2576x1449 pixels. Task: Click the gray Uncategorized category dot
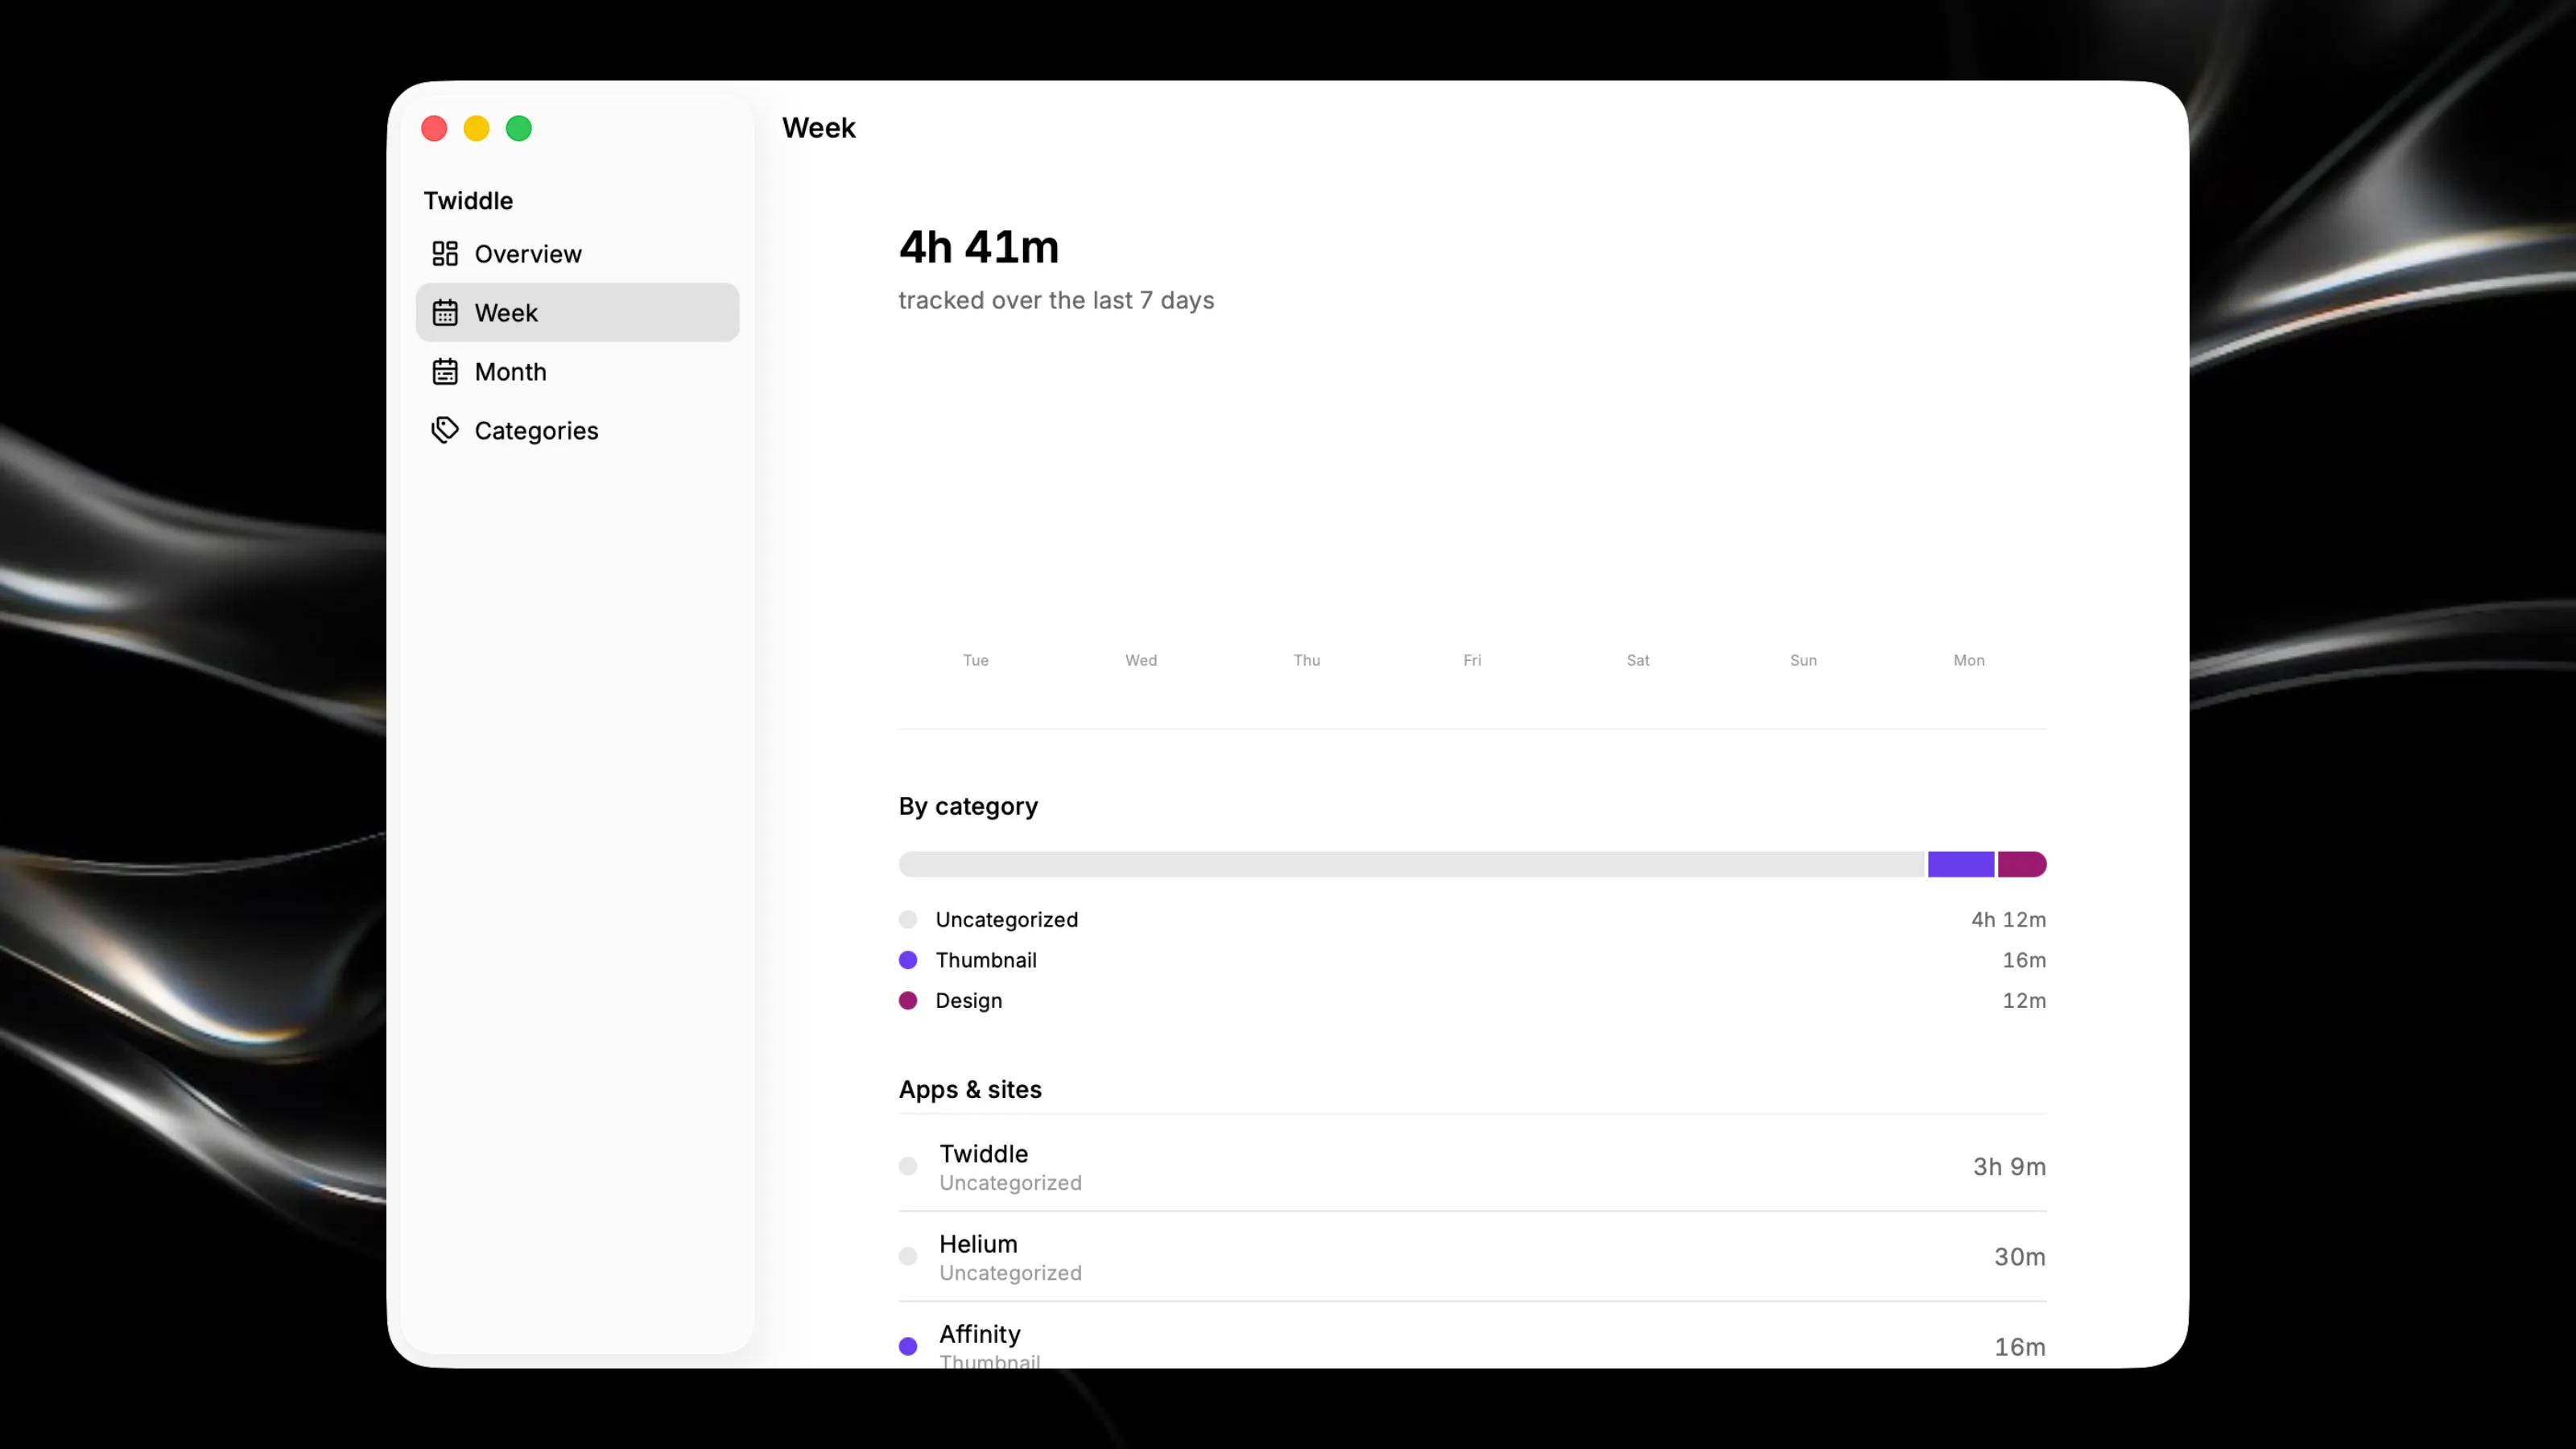coord(908,920)
